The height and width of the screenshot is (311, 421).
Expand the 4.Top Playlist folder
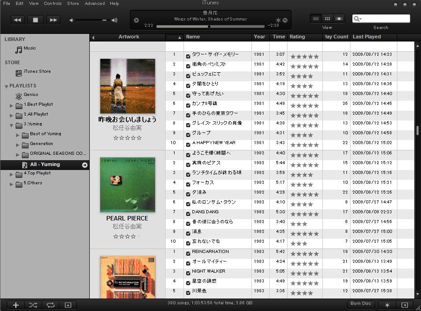[11, 174]
